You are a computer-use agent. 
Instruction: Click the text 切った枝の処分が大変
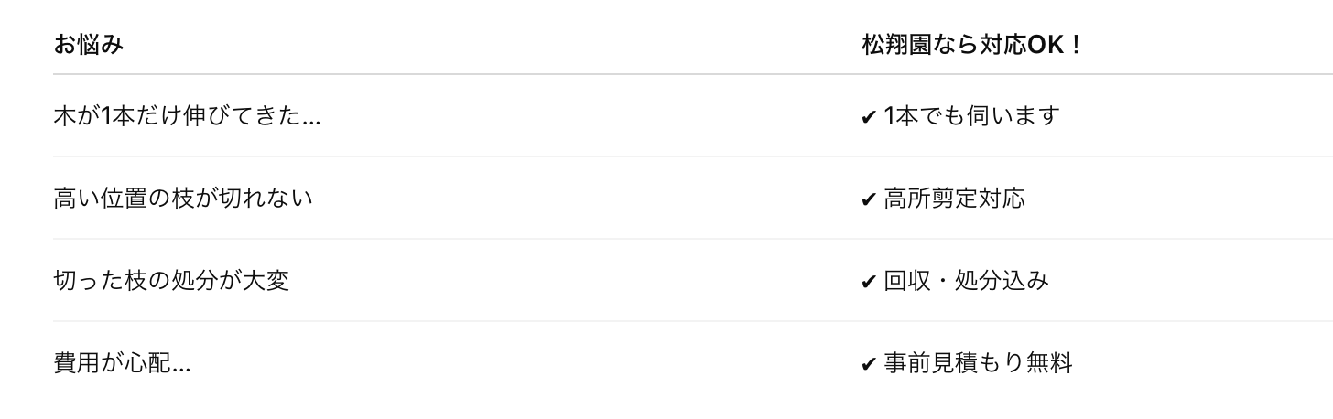171,281
